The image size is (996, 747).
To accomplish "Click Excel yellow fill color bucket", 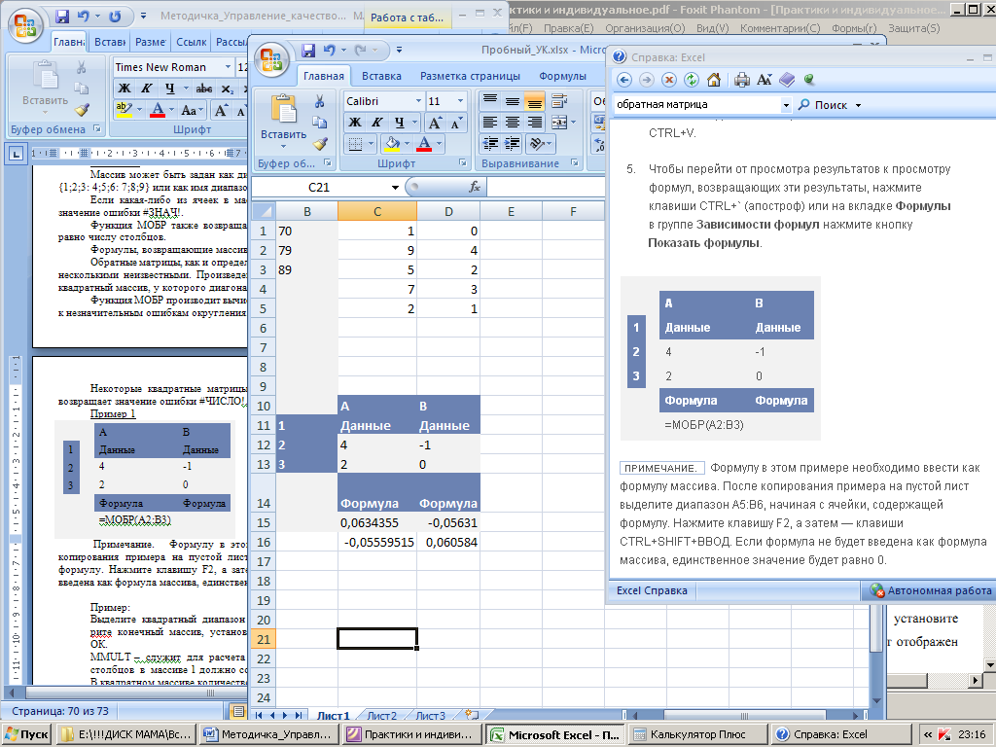I will pyautogui.click(x=392, y=144).
